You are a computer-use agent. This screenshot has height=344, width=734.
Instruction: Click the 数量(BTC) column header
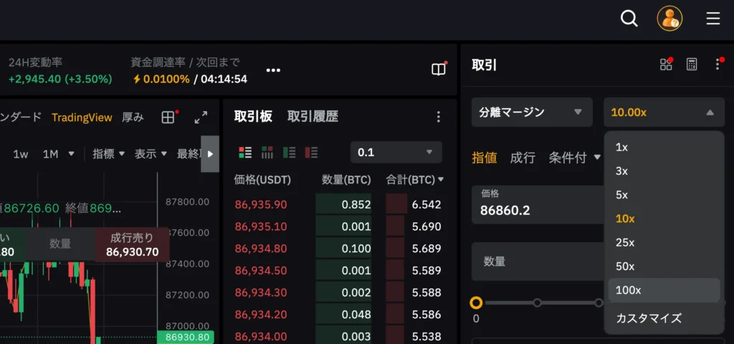tap(346, 180)
